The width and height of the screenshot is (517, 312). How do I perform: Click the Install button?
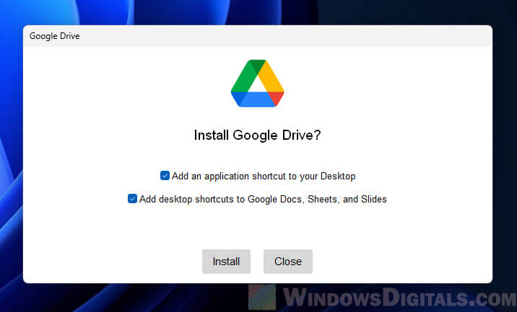pyautogui.click(x=226, y=262)
